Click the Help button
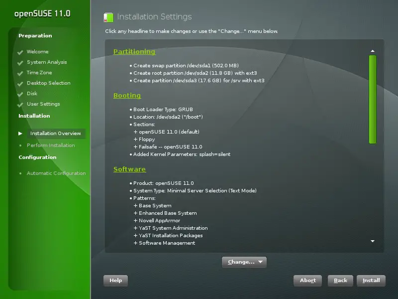 pos(115,281)
